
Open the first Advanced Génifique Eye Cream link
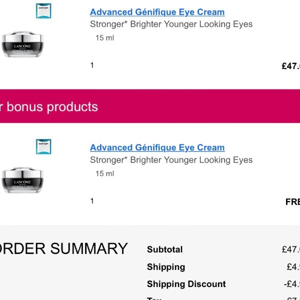157,12
